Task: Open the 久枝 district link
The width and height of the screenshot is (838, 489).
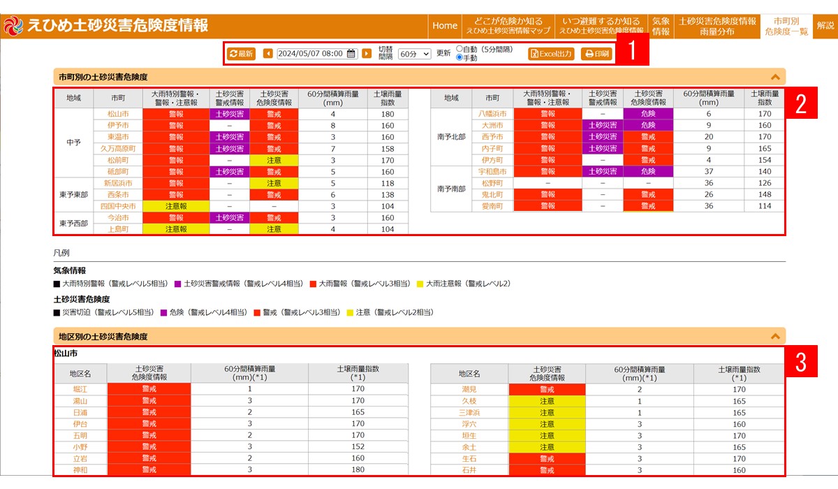Action: 469,401
